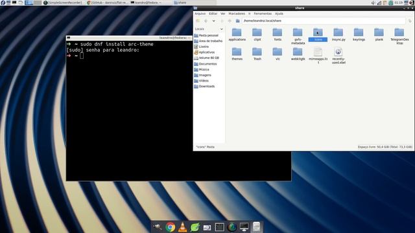Screen dimensions: 415x233
Task: Open the file manager icon in dock
Action: pyautogui.click(x=256, y=227)
